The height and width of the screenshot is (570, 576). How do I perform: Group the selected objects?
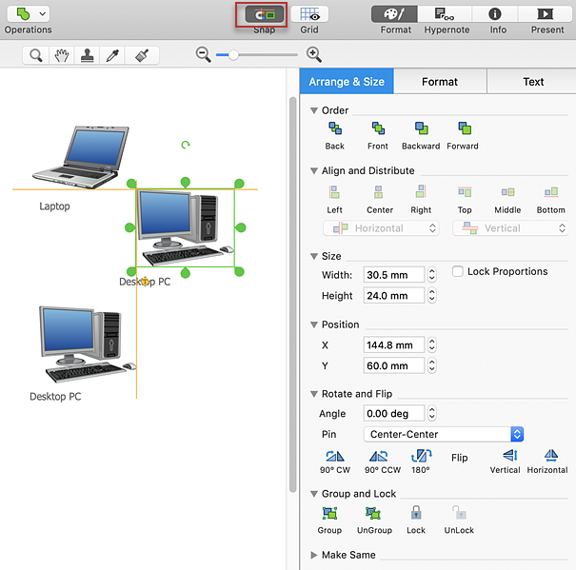point(329,514)
